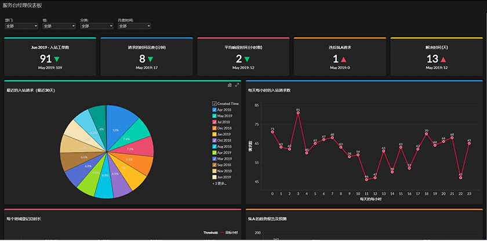Select the hour 18 data point labeled 70
487x241 pixels.
427,134
